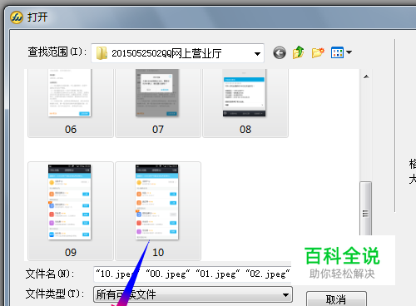Select the thumbnail named 06

pyautogui.click(x=71, y=103)
